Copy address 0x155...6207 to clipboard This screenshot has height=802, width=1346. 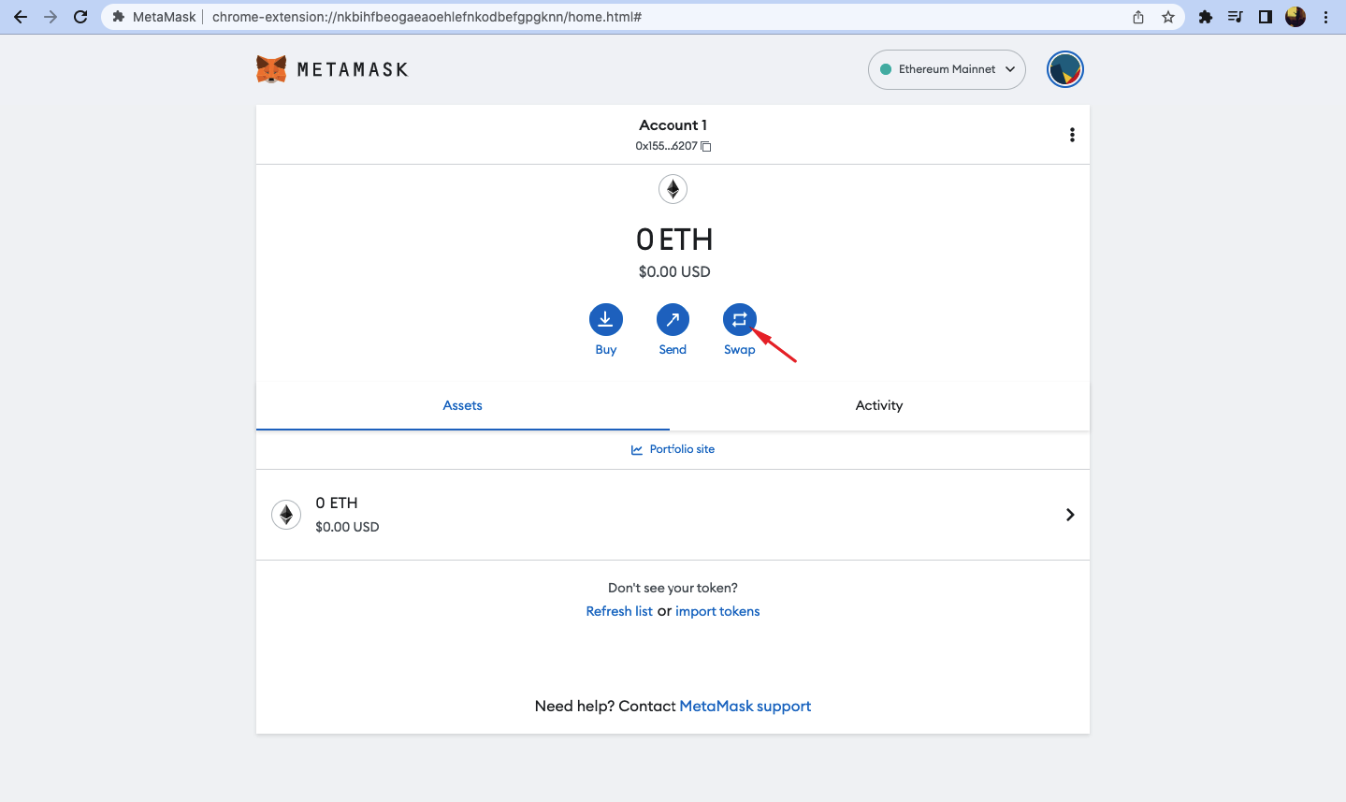[x=706, y=146]
